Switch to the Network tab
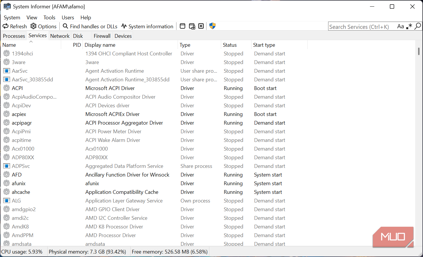423x257 pixels. coord(60,36)
